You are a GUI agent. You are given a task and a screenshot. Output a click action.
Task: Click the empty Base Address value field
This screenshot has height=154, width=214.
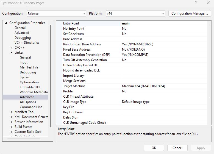164,39
